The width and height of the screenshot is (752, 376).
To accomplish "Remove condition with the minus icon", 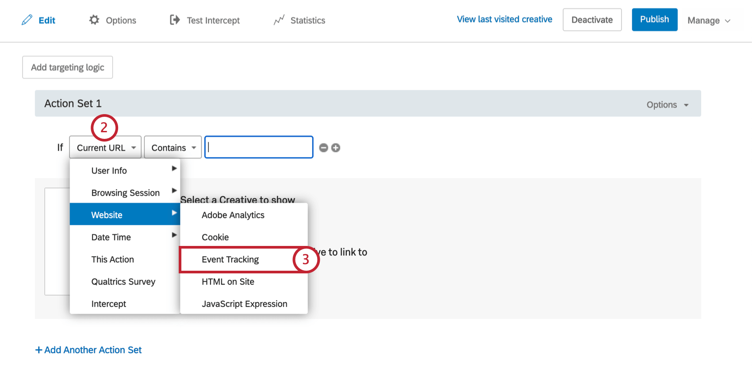I will point(324,148).
